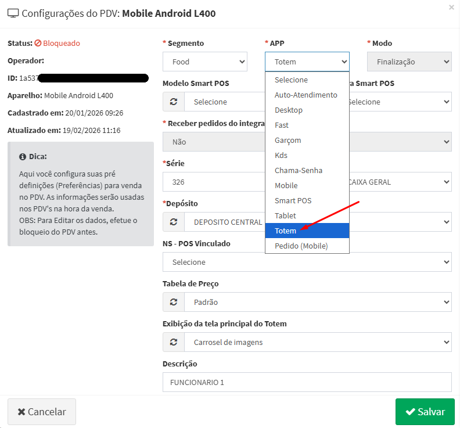Select Smart POS in the APP list
The width and height of the screenshot is (460, 428).
[293, 200]
